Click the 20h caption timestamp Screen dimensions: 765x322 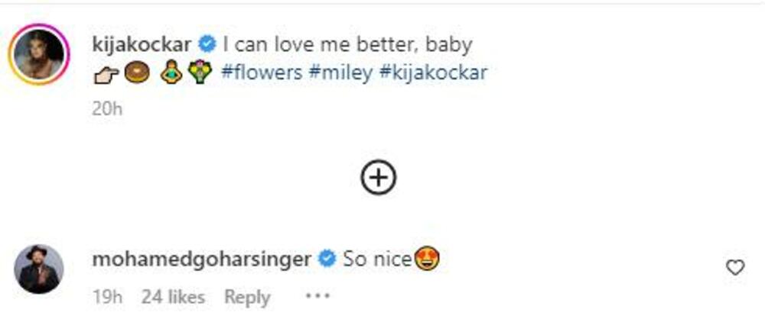pyautogui.click(x=107, y=108)
